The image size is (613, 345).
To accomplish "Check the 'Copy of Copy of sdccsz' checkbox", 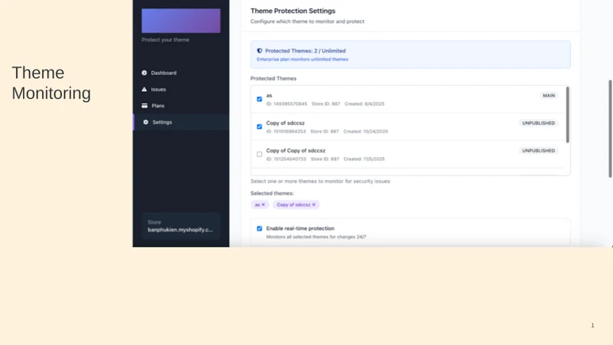I will click(259, 154).
